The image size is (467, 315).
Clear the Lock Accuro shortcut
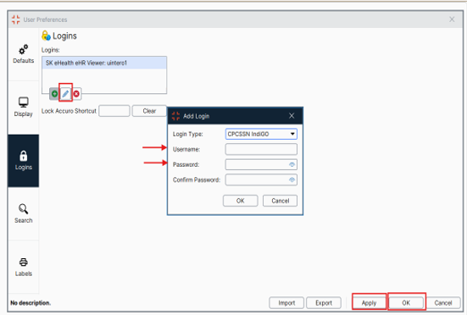[149, 111]
